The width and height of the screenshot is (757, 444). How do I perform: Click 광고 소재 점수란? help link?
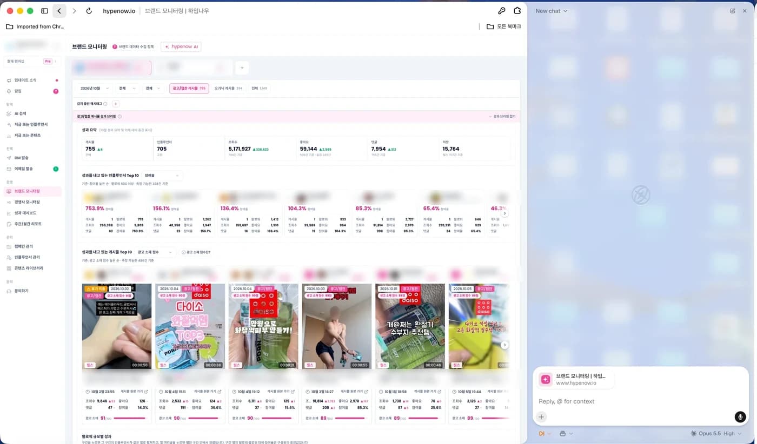pyautogui.click(x=196, y=252)
